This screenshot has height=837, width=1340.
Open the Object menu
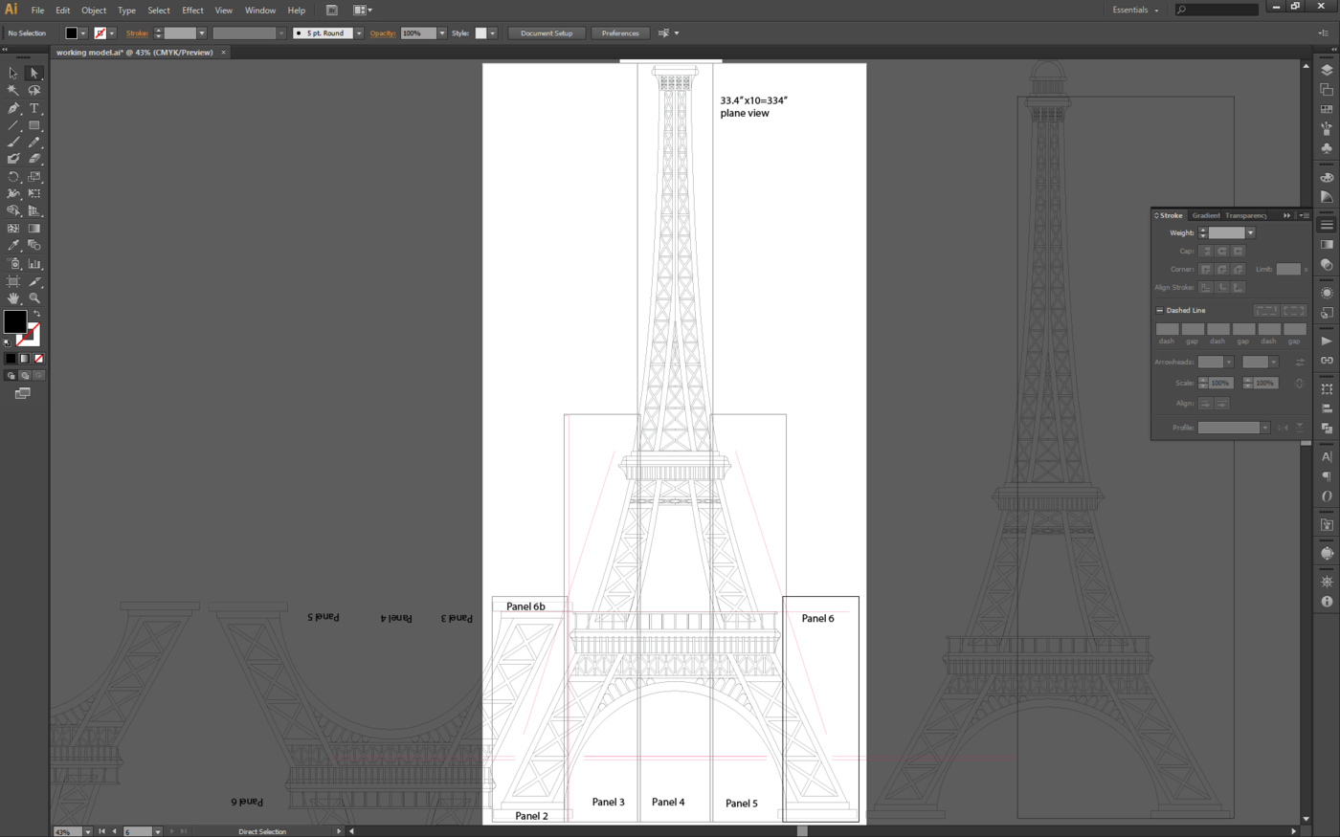pos(94,11)
